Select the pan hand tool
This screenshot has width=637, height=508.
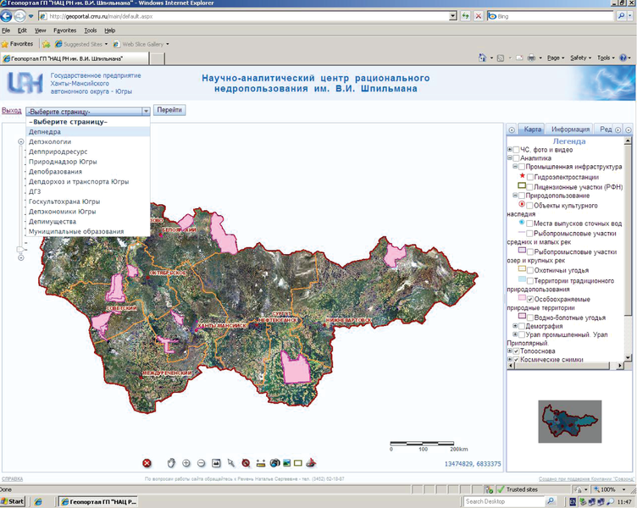tap(171, 463)
